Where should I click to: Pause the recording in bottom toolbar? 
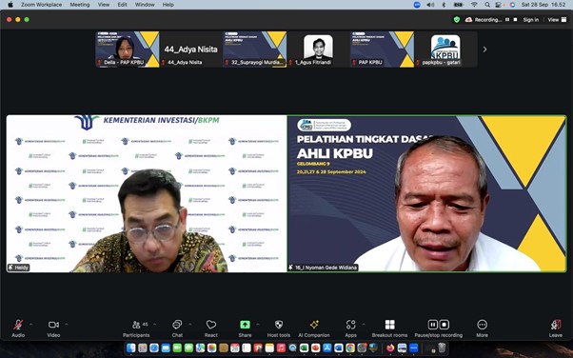coord(433,325)
